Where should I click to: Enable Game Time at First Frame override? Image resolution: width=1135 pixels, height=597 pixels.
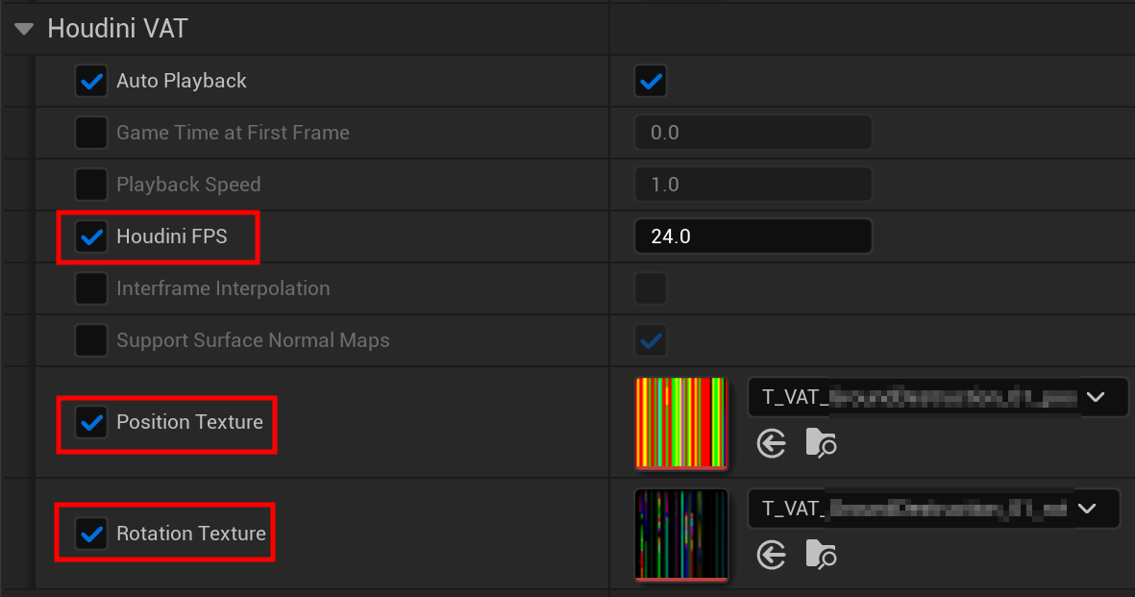coord(91,133)
